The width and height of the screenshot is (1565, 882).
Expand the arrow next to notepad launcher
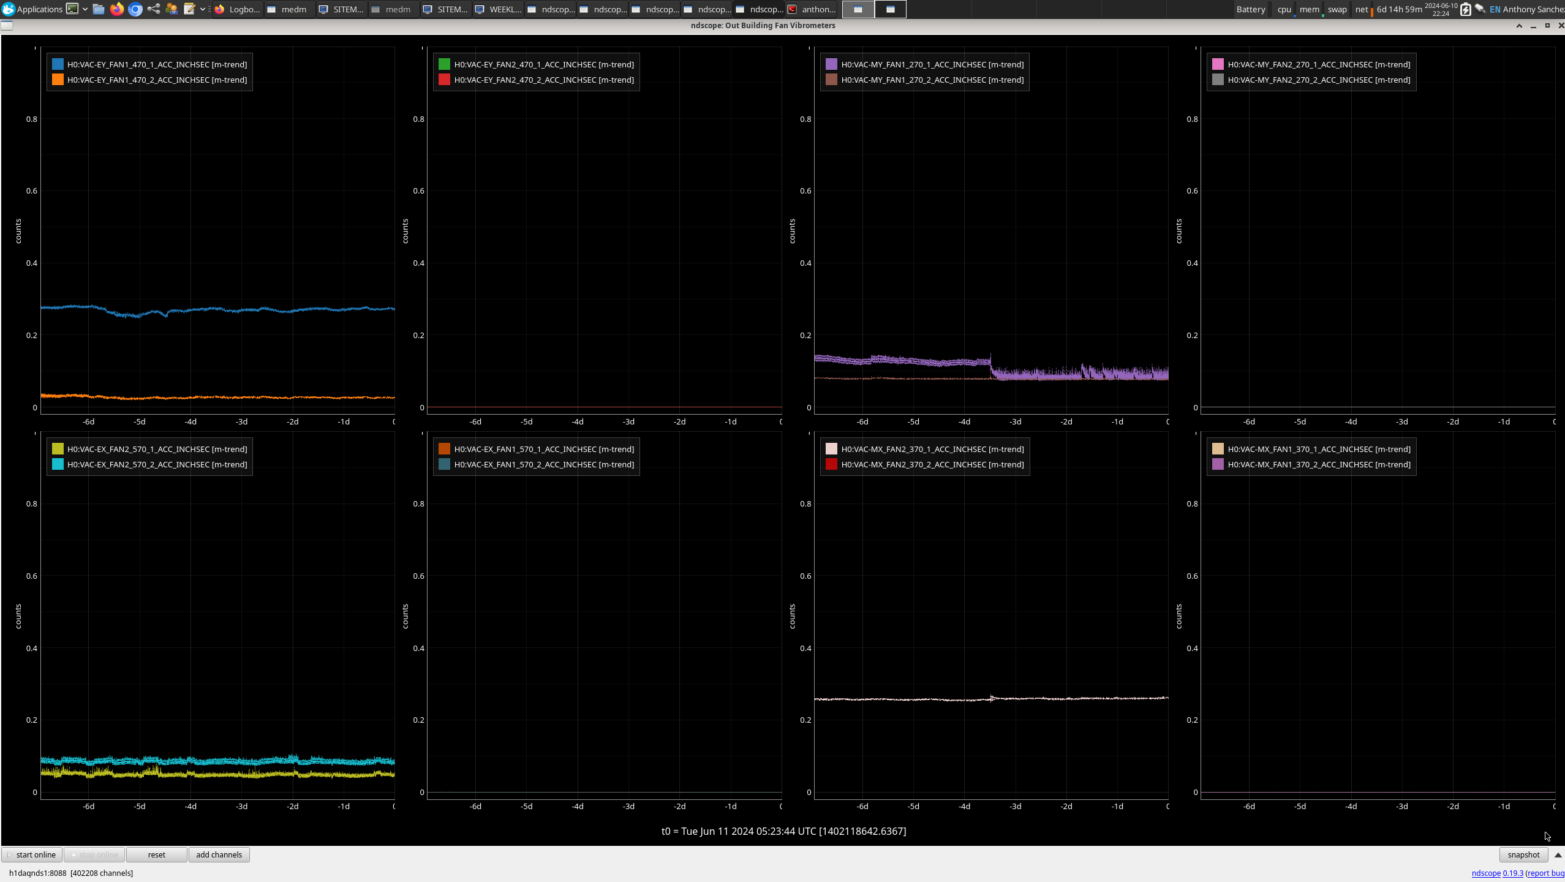[x=203, y=9]
